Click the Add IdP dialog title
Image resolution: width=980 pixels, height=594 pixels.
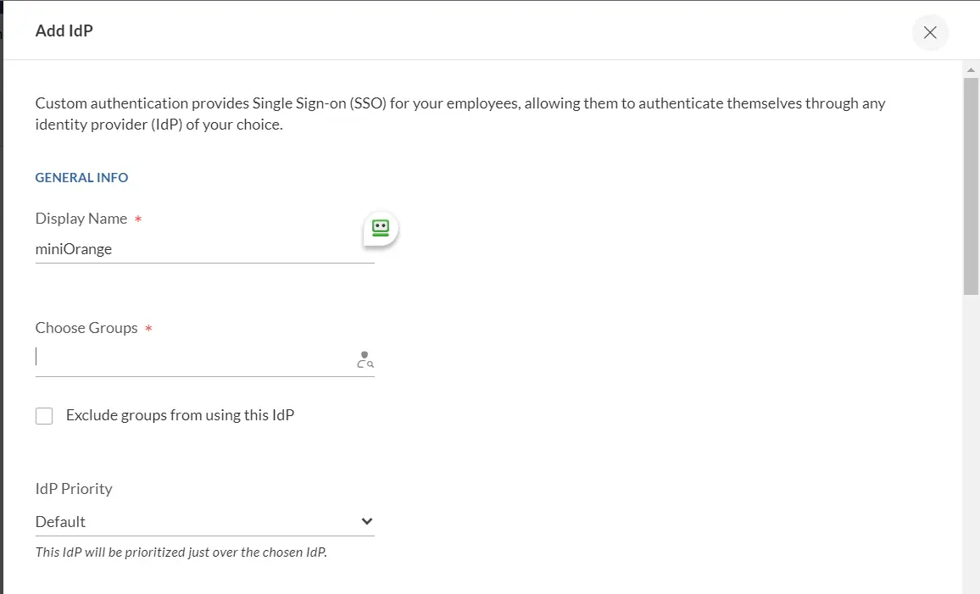click(x=64, y=31)
